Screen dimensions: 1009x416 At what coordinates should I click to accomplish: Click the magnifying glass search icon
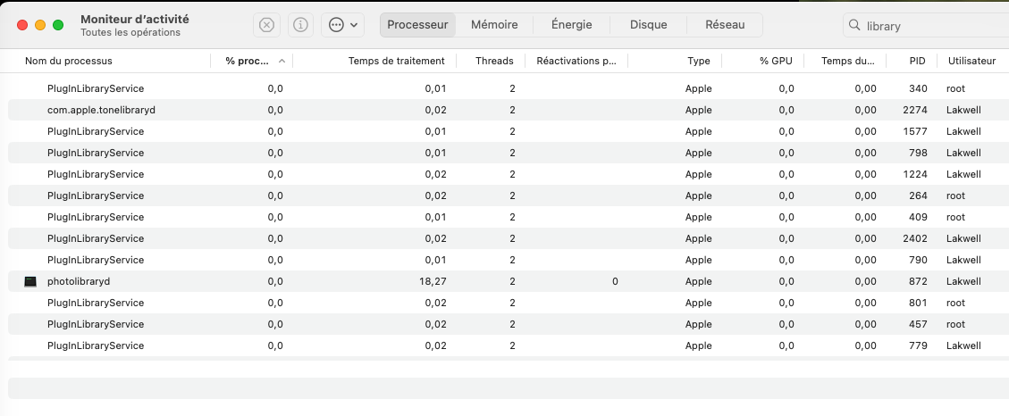pyautogui.click(x=855, y=26)
